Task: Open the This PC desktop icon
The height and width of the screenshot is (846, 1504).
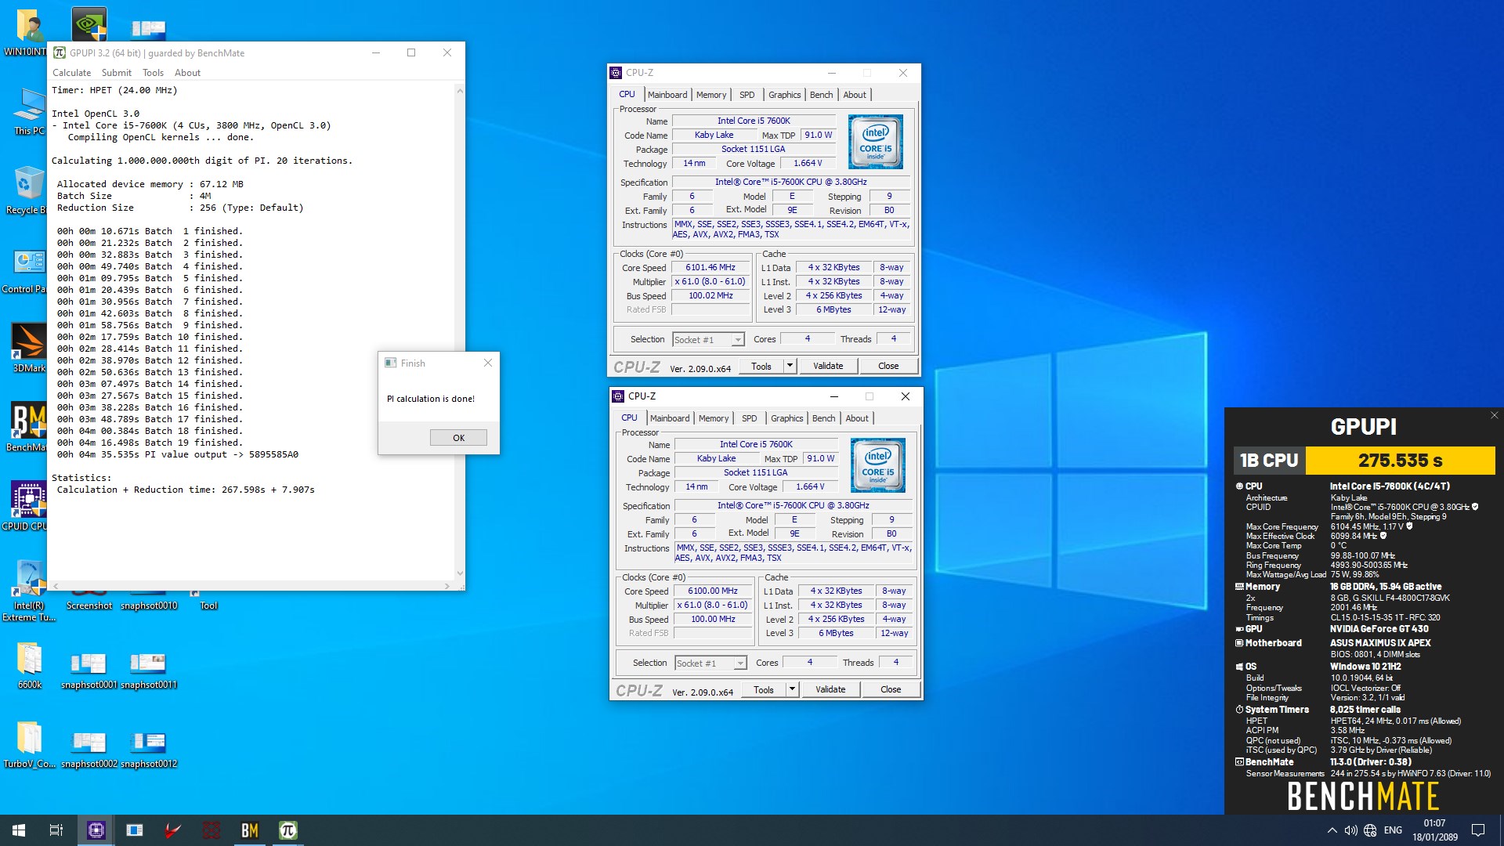Action: click(x=28, y=111)
